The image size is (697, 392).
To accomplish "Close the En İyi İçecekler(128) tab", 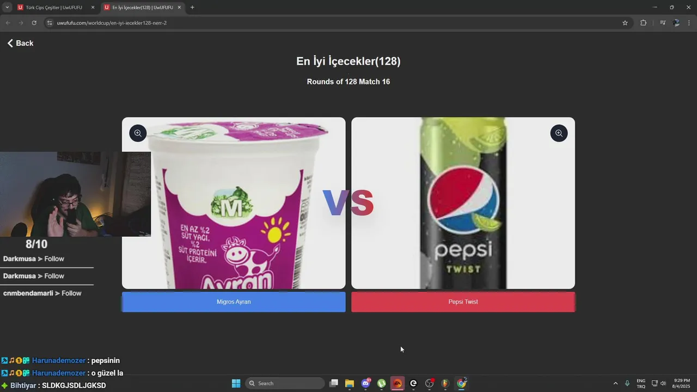I will (179, 8).
